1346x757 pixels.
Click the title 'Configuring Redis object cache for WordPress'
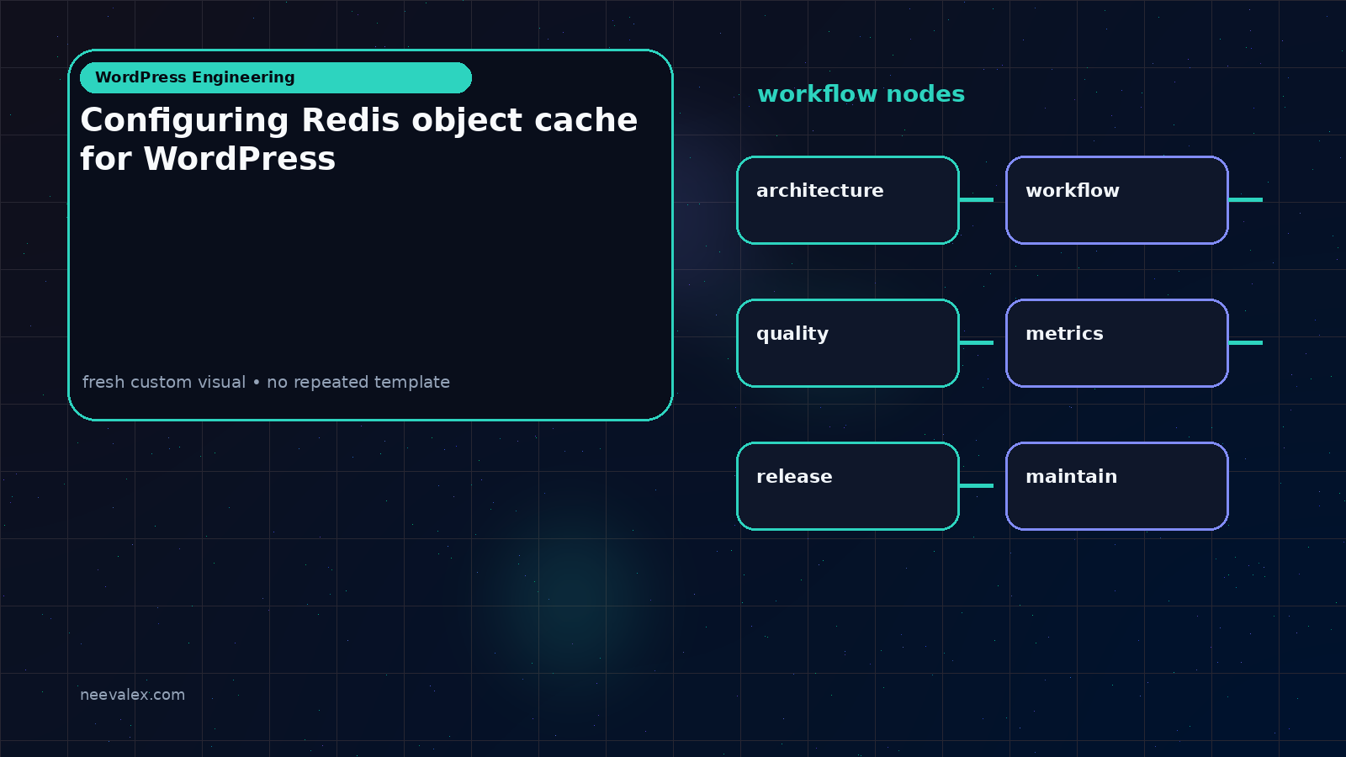pos(359,139)
